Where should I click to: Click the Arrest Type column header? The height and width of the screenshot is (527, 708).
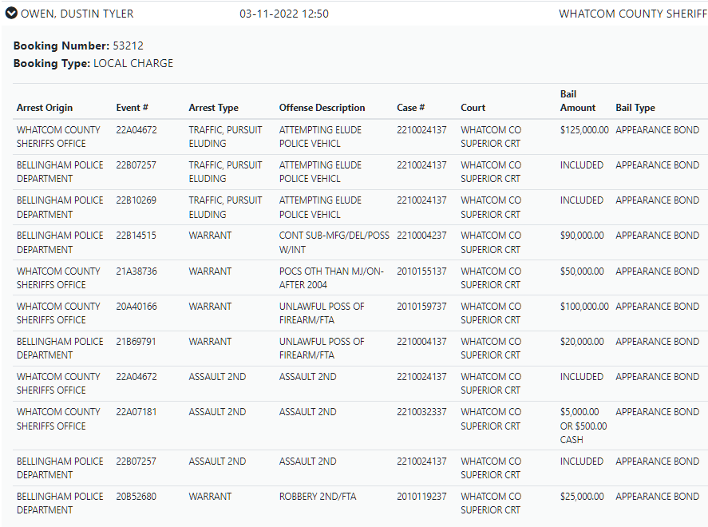[213, 108]
